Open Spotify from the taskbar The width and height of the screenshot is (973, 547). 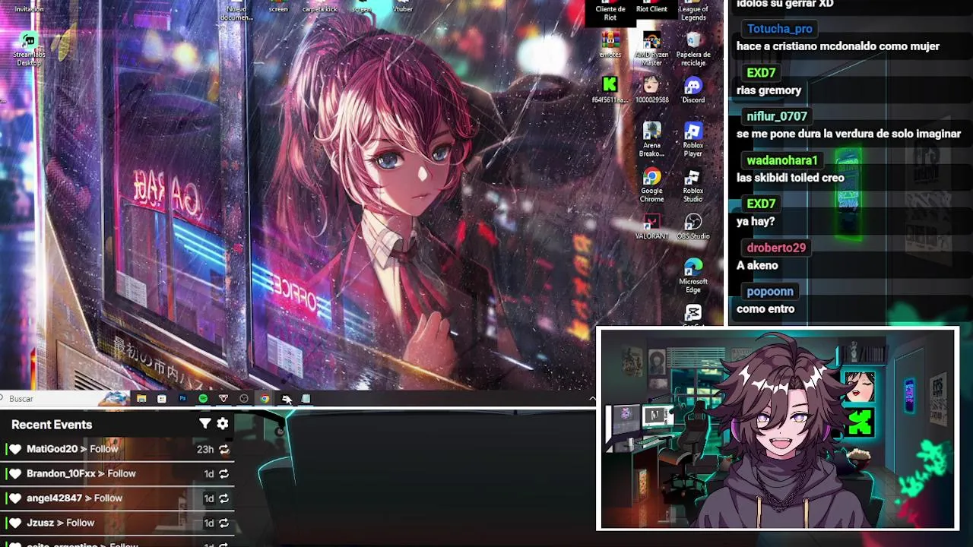(x=203, y=398)
